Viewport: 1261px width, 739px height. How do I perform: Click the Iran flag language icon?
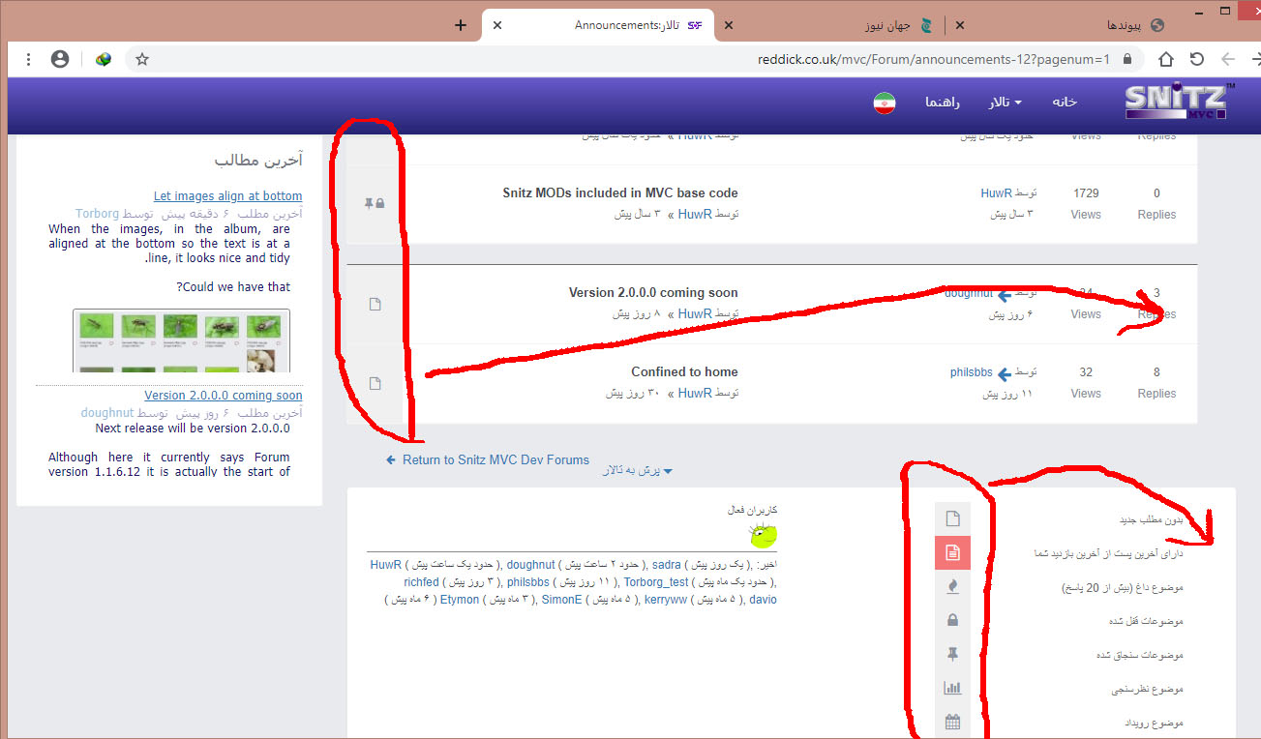884,103
